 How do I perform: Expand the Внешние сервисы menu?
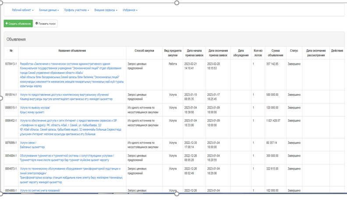coord(106,10)
